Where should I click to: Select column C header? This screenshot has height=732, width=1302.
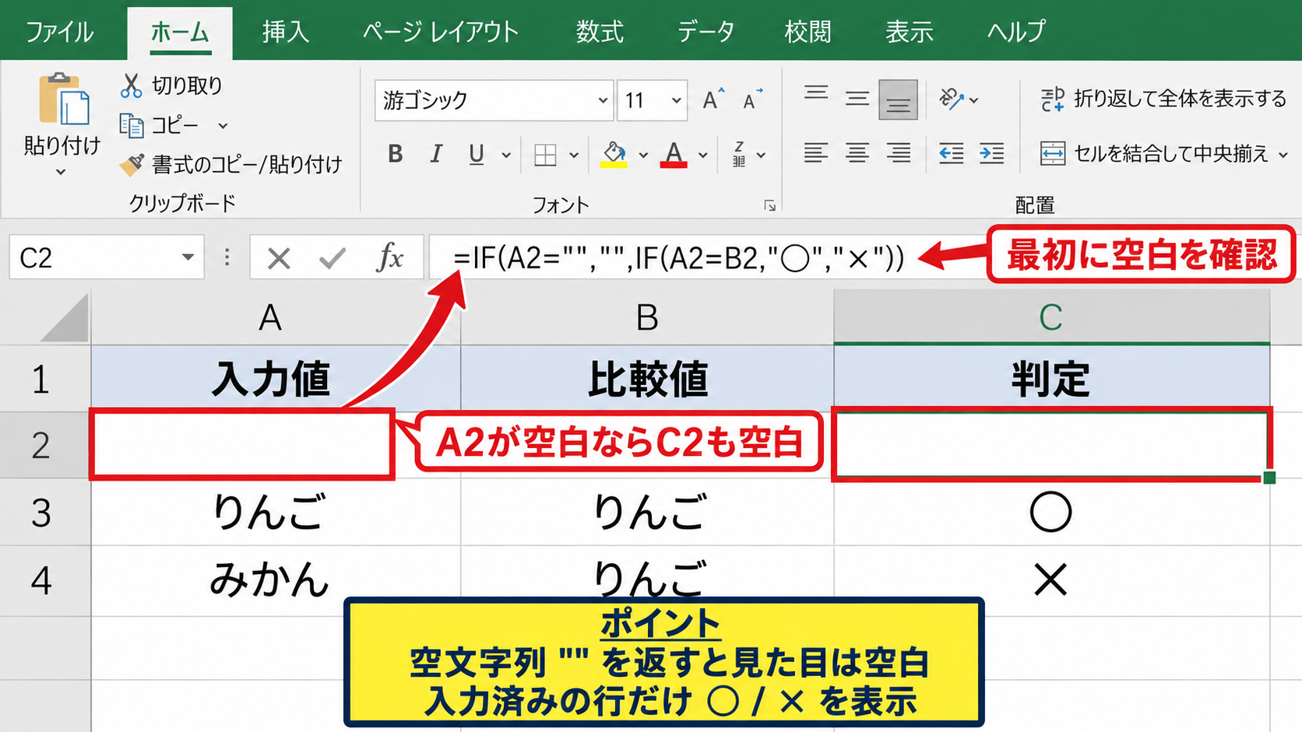point(1051,317)
